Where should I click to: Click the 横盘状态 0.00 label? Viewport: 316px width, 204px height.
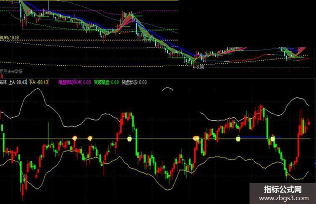(134, 82)
